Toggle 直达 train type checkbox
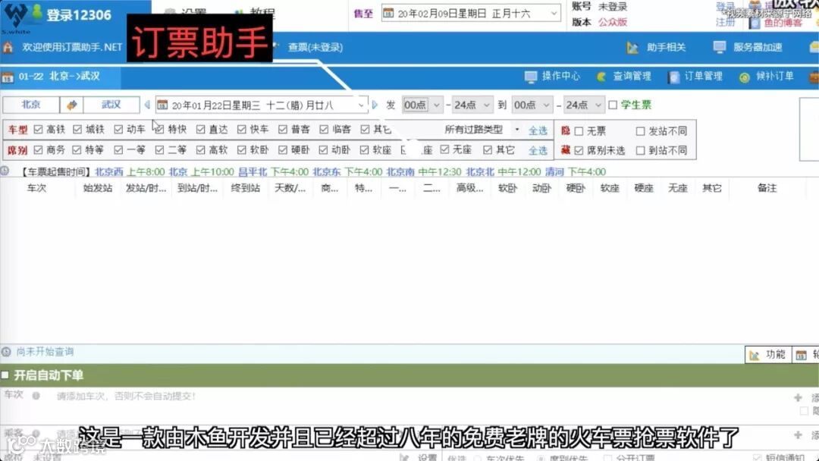The height and width of the screenshot is (461, 819). coord(200,129)
